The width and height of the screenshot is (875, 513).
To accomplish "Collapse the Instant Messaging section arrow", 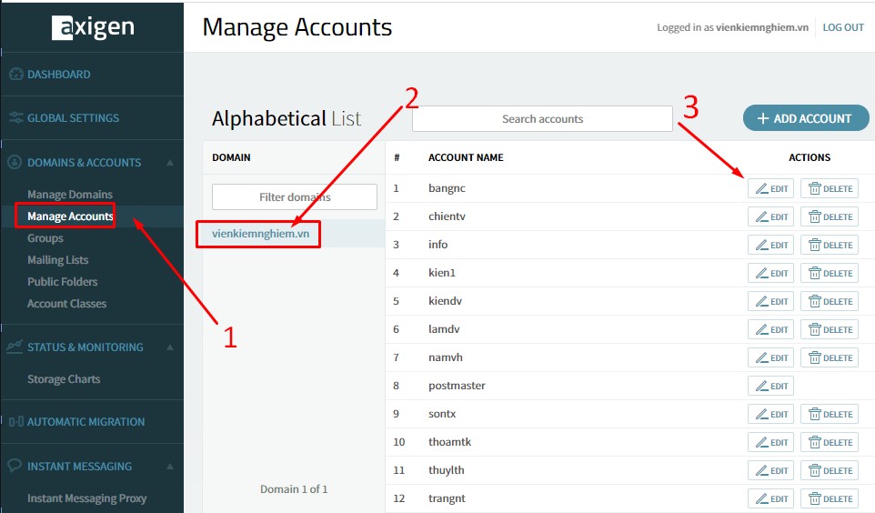I will [170, 466].
